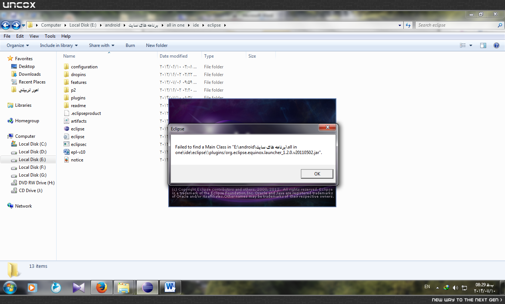This screenshot has height=304, width=505.
Task: Open the Windows Start menu
Action: 10,287
